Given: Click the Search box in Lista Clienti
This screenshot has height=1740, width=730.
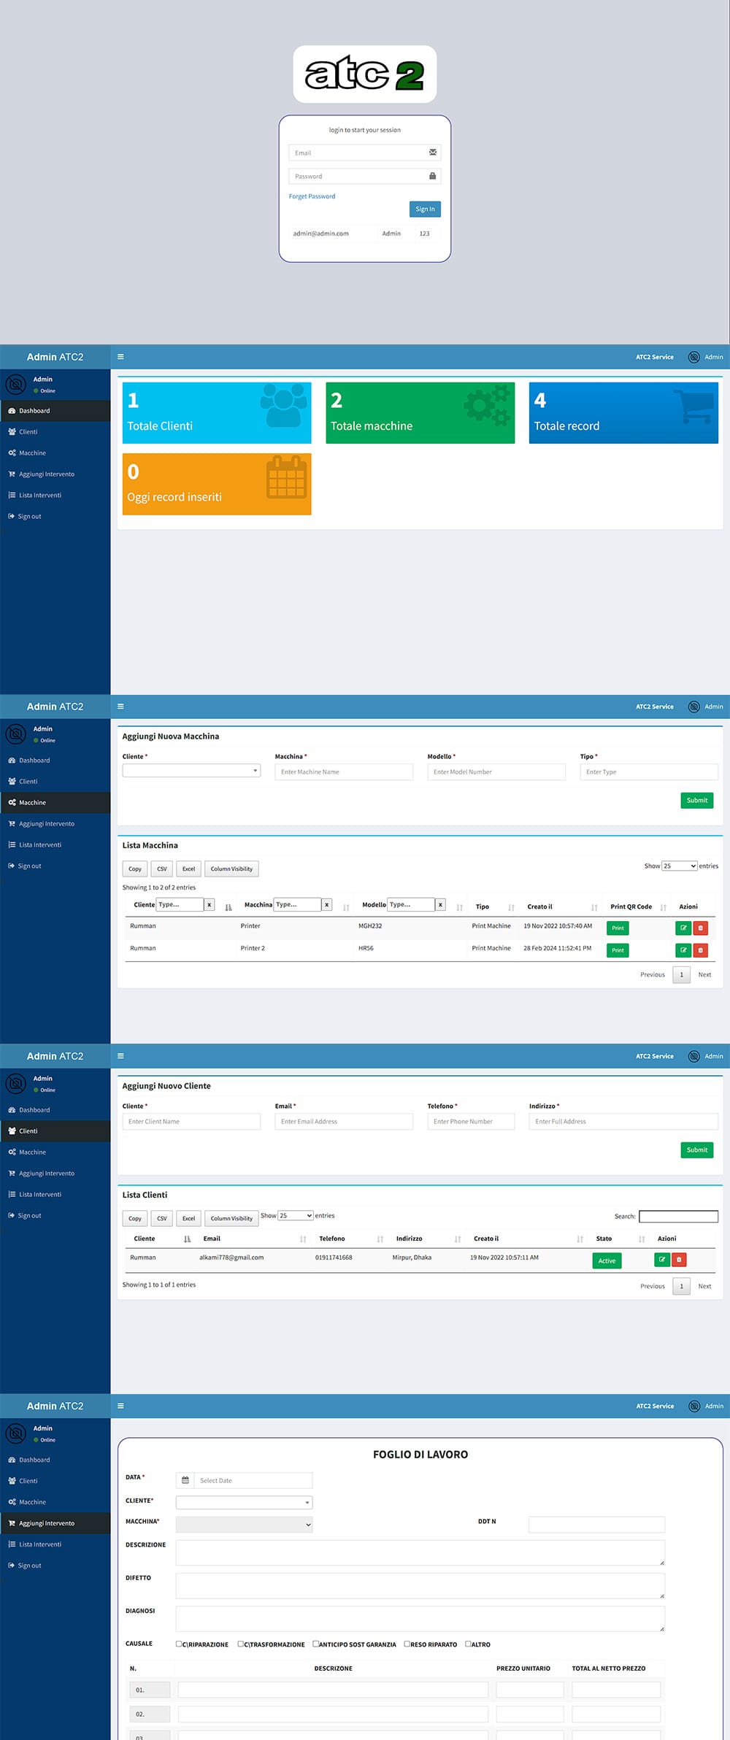Looking at the screenshot, I should (678, 1217).
